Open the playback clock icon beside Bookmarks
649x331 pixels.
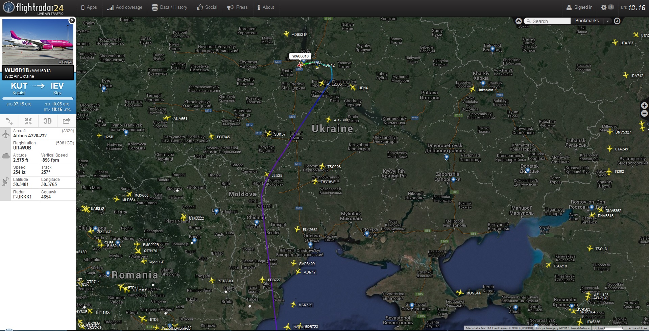click(617, 21)
